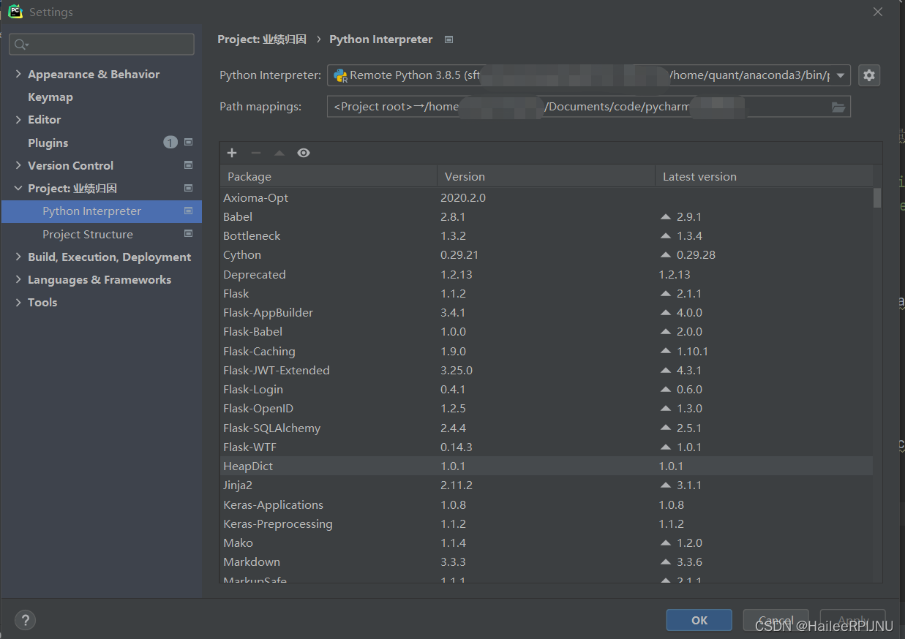Select Keymap in settings tree

click(x=50, y=97)
